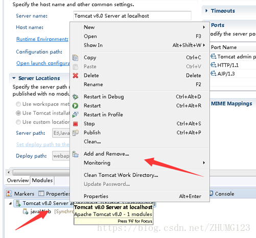Click the Tomcat server icon in Servers view
256x238 pixels.
[x=18, y=203]
